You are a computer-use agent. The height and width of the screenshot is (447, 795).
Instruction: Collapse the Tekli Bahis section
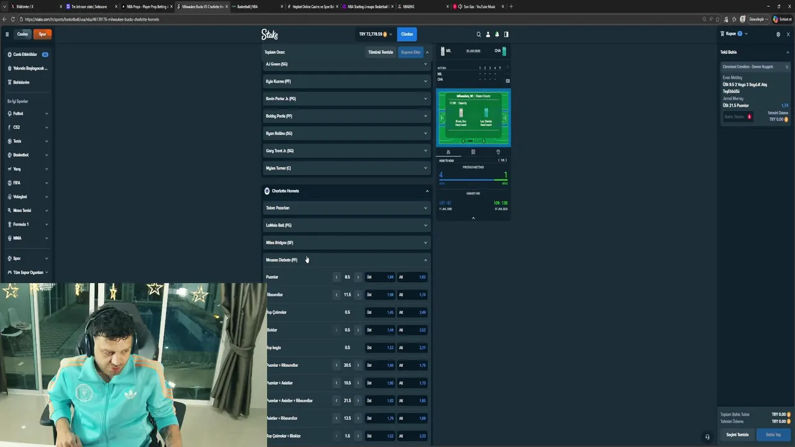tap(788, 52)
